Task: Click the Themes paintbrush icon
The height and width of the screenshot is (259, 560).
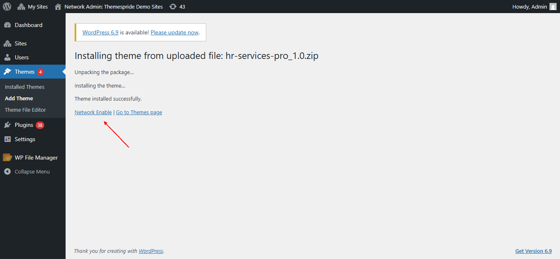Action: 7,71
